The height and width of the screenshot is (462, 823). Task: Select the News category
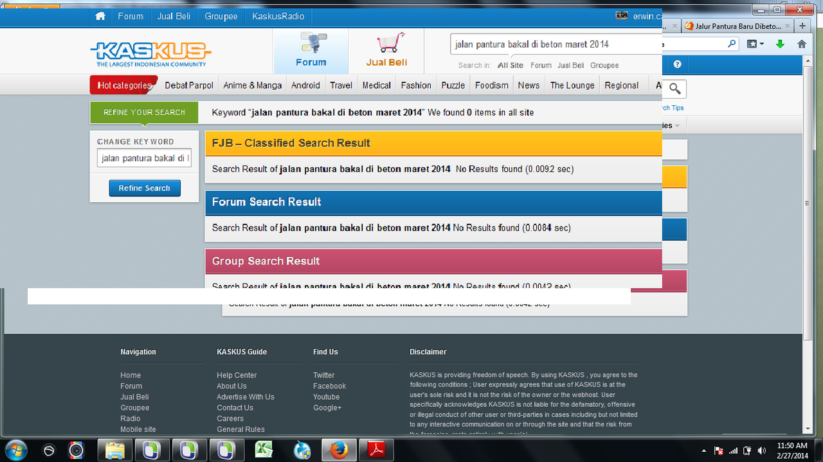click(x=529, y=85)
